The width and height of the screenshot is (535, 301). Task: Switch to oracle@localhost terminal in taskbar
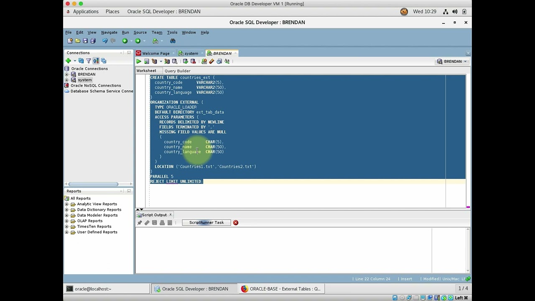[107, 289]
